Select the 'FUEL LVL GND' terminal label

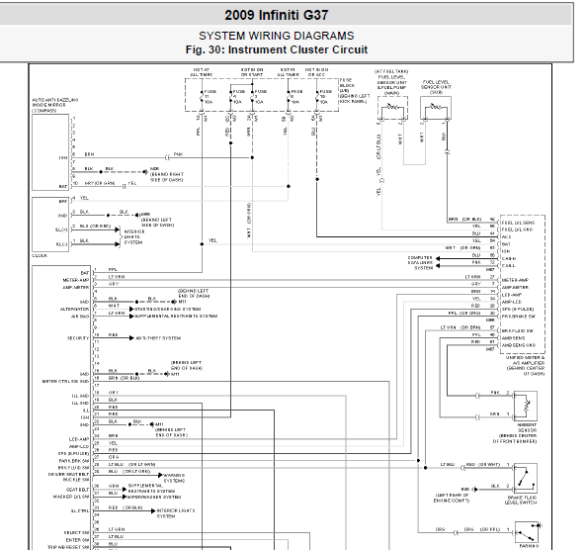pyautogui.click(x=517, y=229)
